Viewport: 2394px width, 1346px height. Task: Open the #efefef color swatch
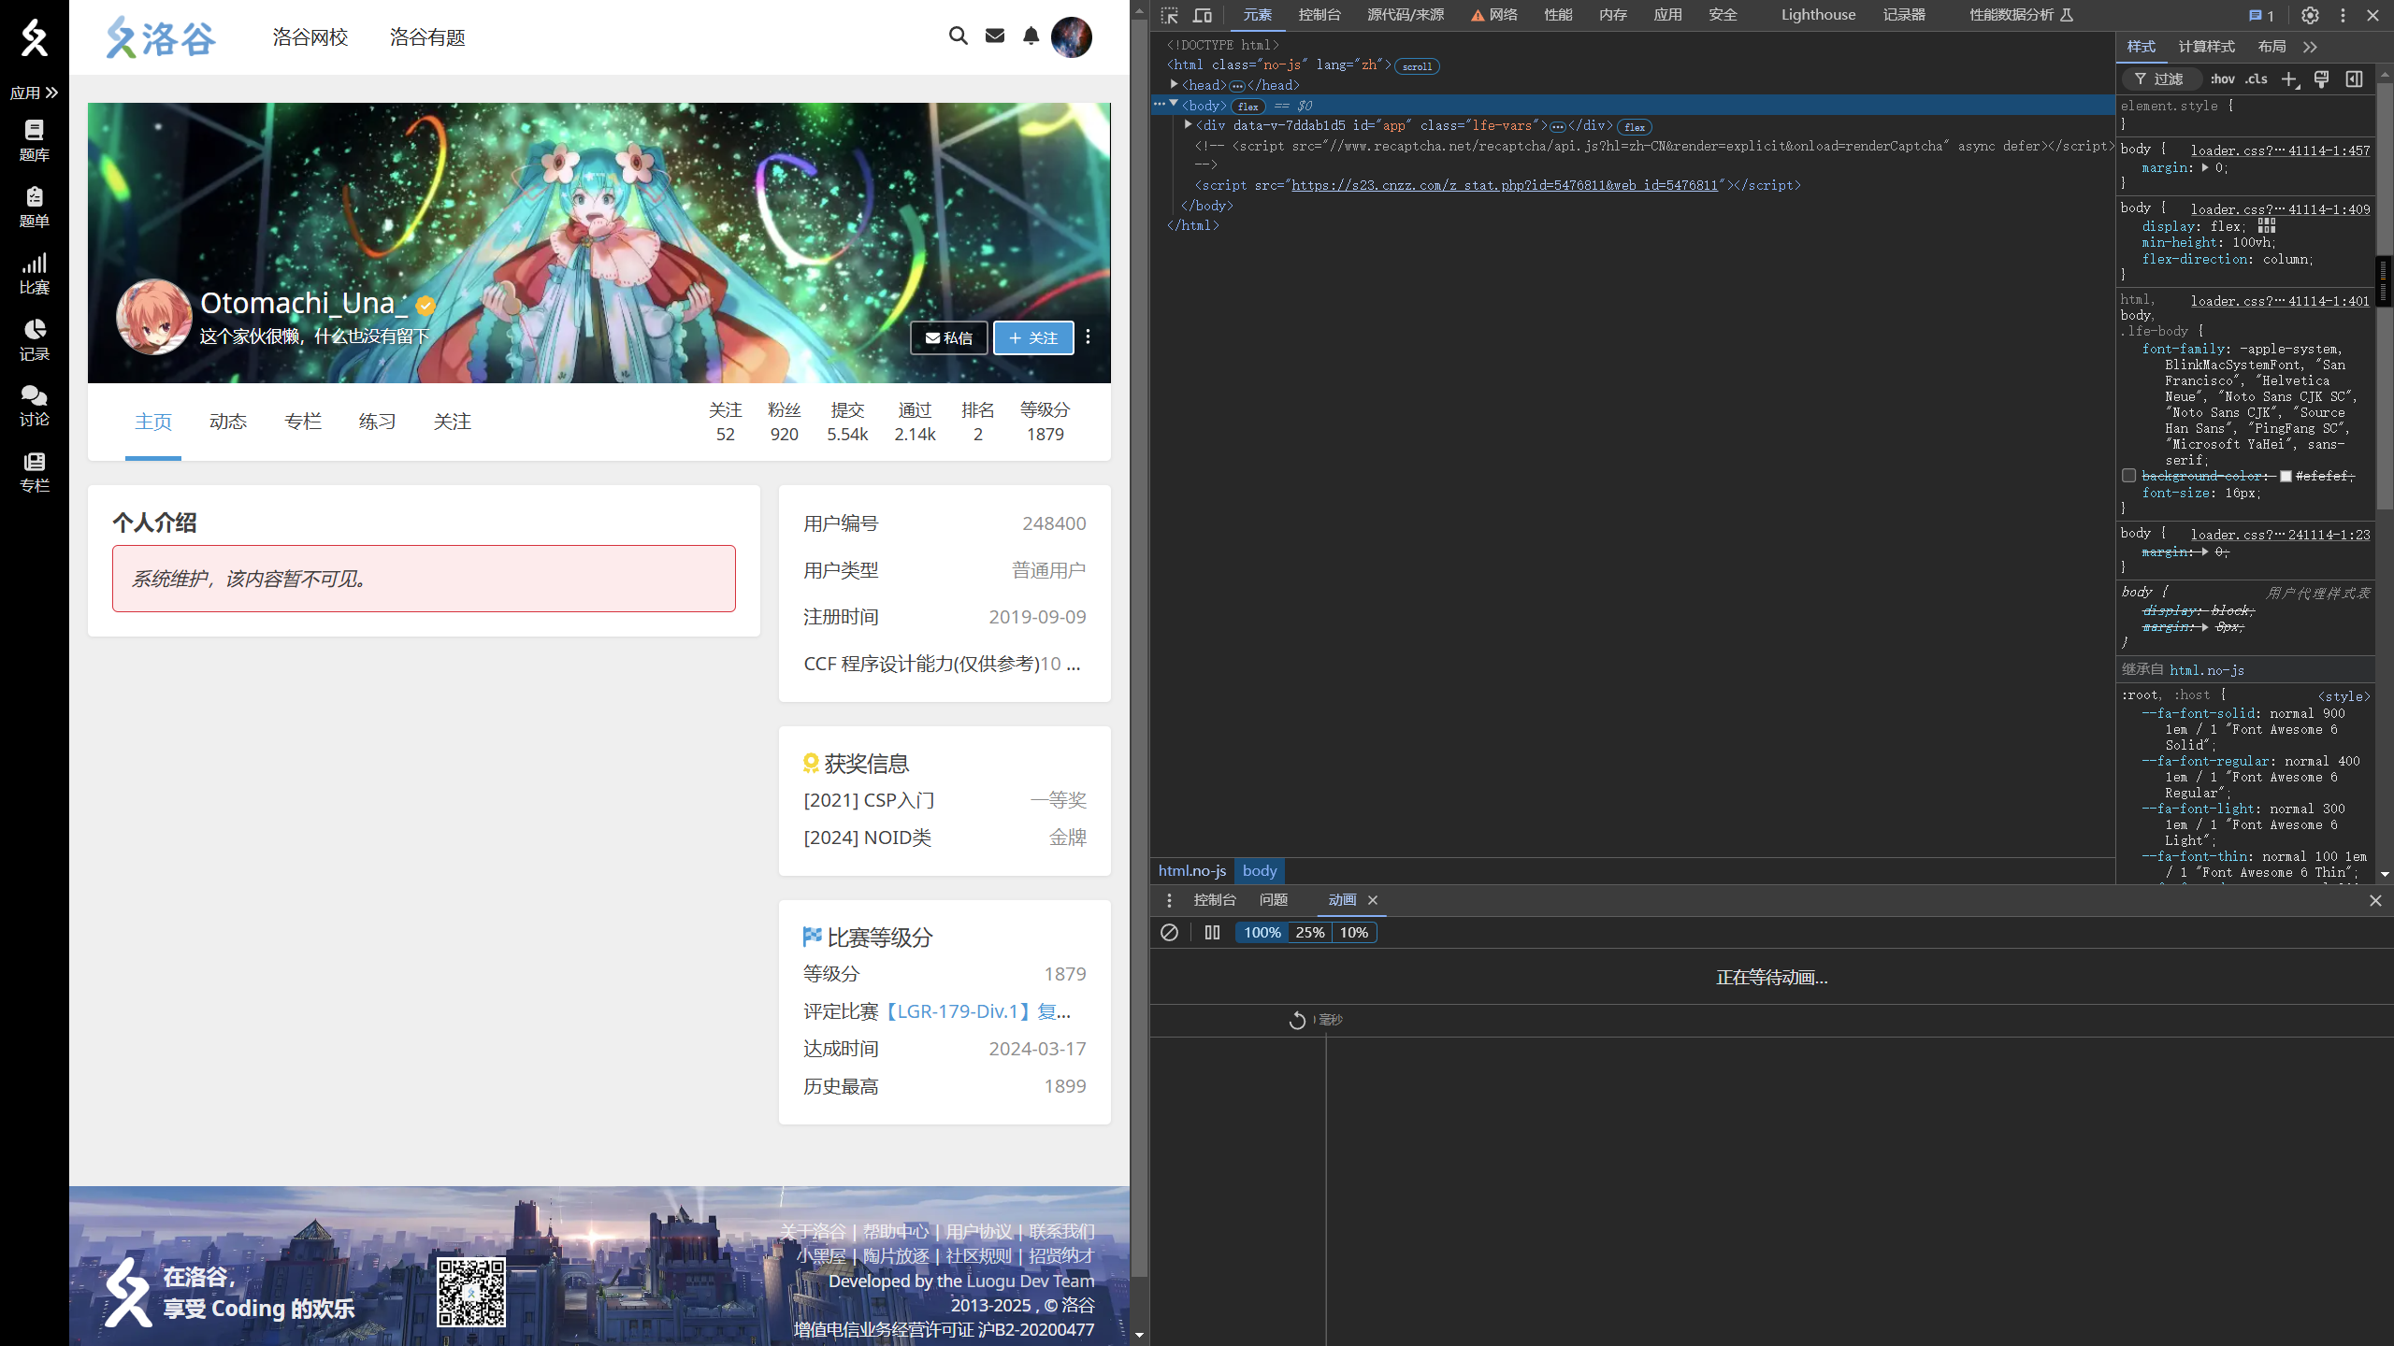[x=2286, y=477]
